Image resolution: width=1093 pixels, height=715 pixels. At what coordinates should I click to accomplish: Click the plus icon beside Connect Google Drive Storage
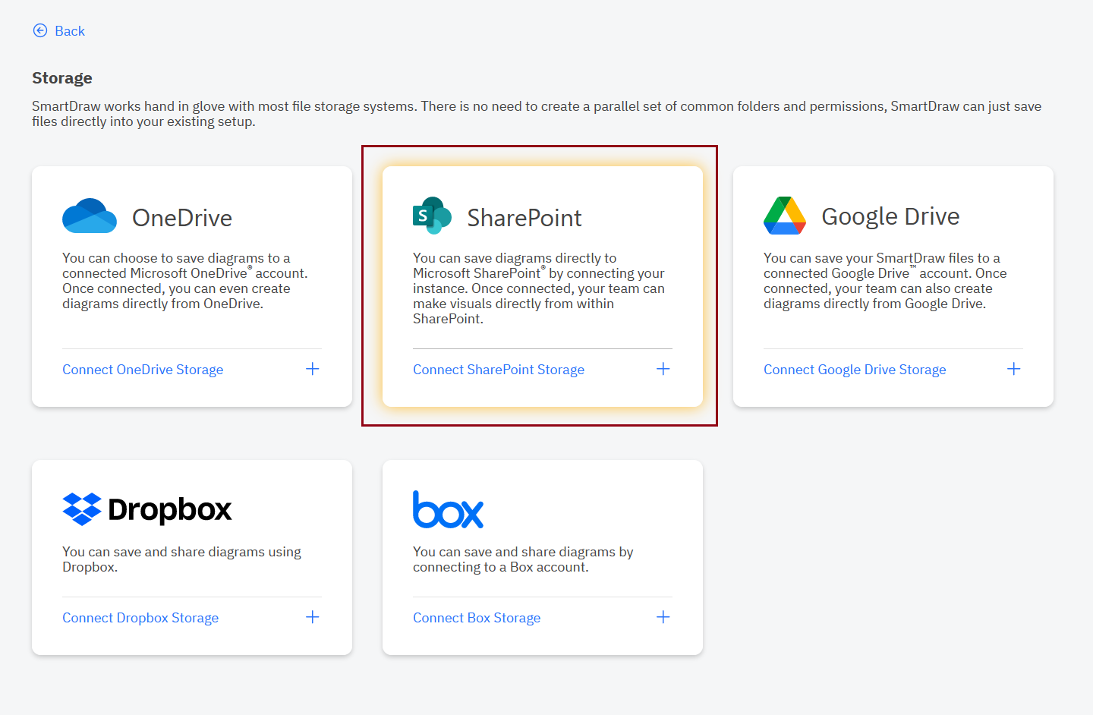1013,368
